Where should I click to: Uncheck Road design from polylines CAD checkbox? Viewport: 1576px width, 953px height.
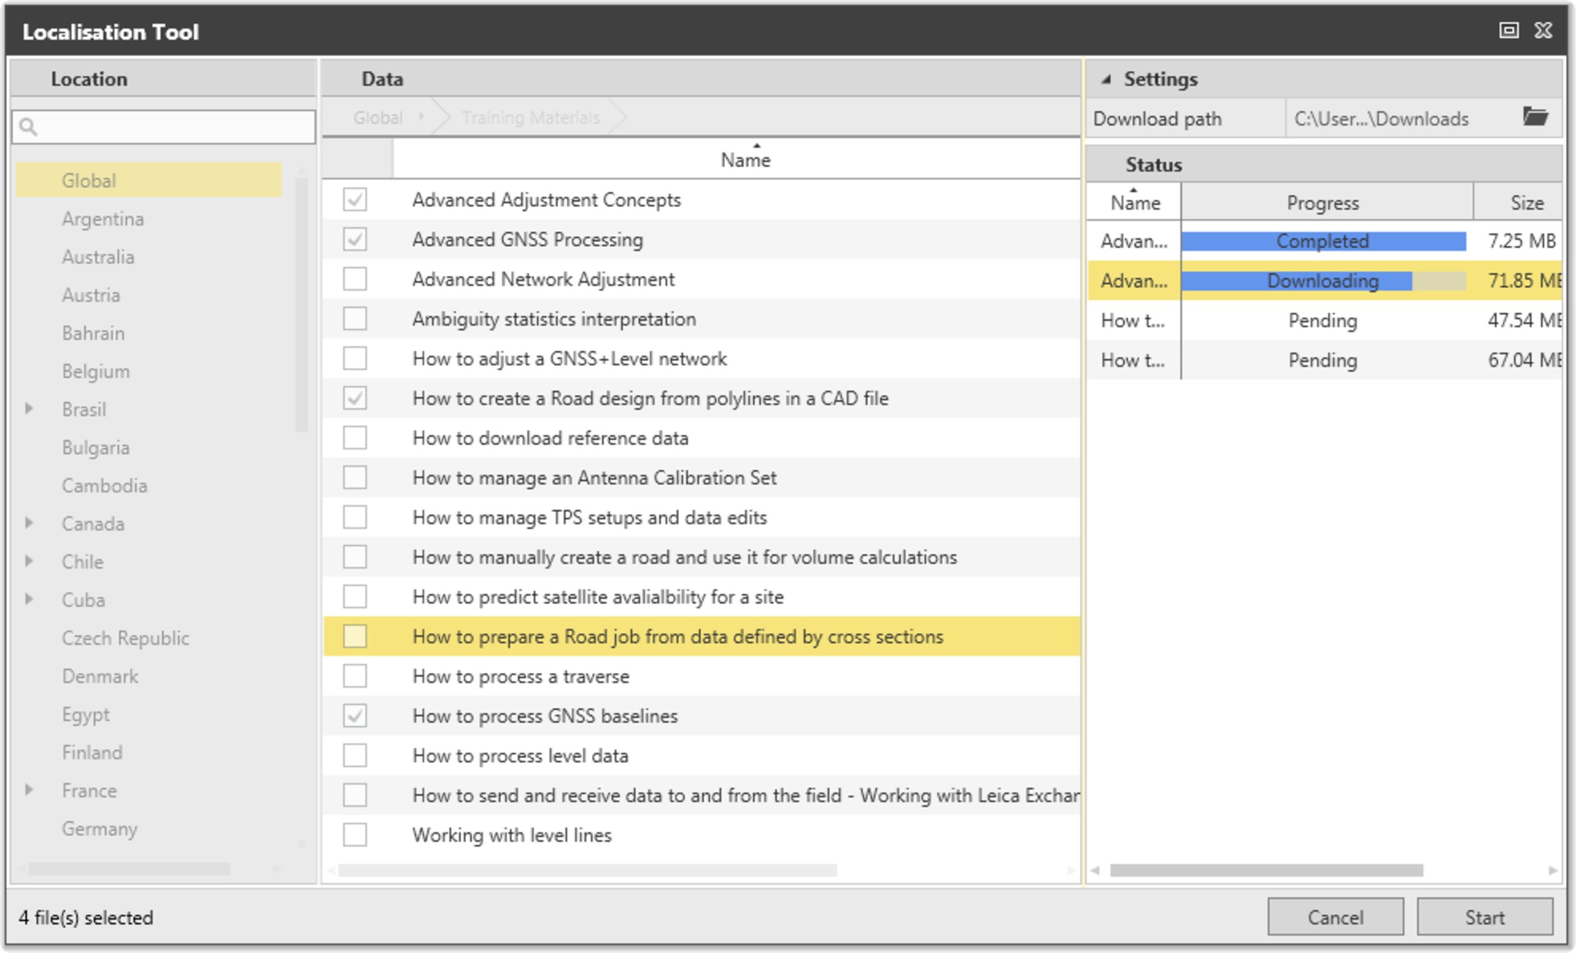[x=355, y=398]
